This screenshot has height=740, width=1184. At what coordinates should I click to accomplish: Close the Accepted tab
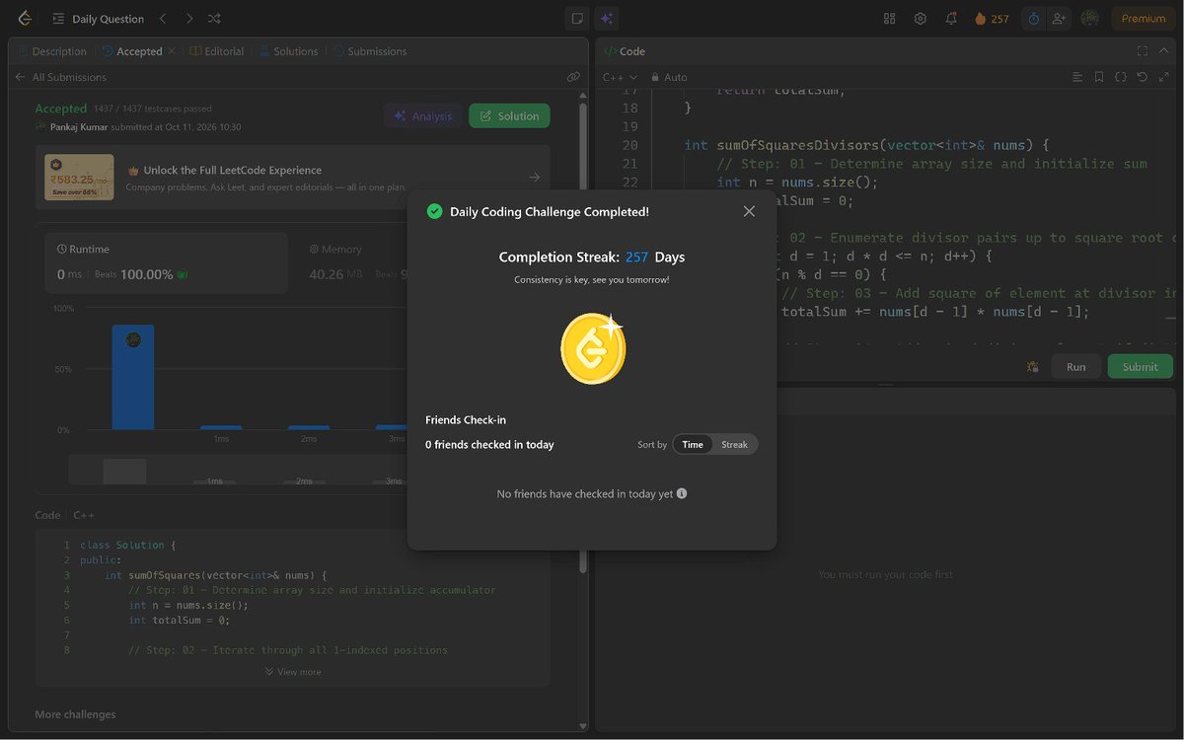(172, 51)
